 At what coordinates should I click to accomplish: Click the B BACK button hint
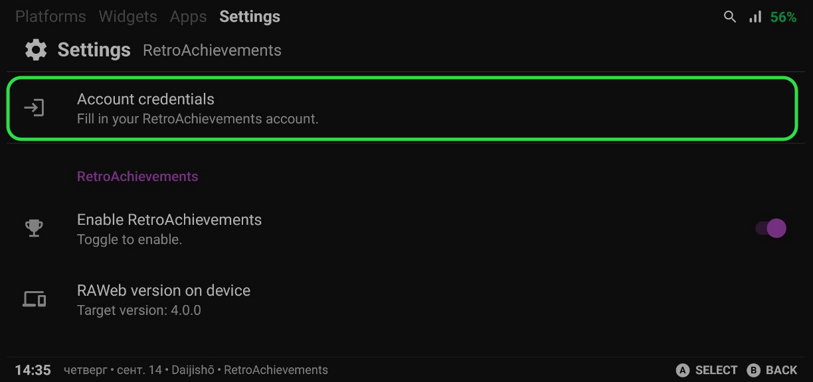pos(772,370)
